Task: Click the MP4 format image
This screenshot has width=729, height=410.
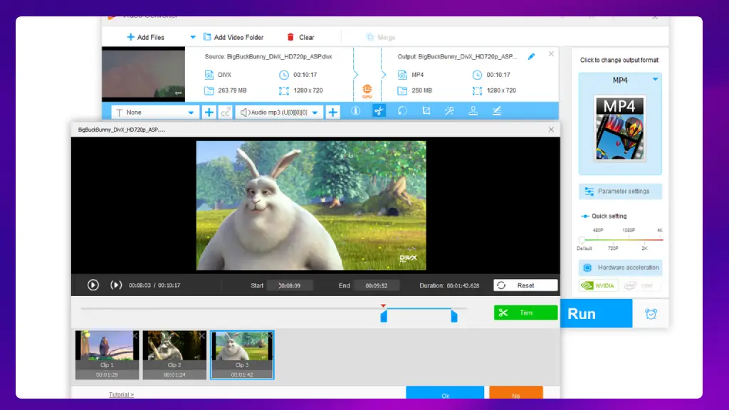Action: point(620,128)
